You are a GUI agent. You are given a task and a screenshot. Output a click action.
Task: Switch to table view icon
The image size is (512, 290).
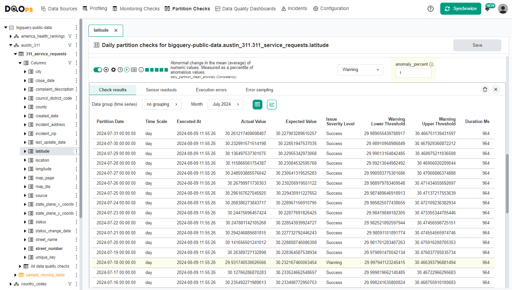coord(257,104)
